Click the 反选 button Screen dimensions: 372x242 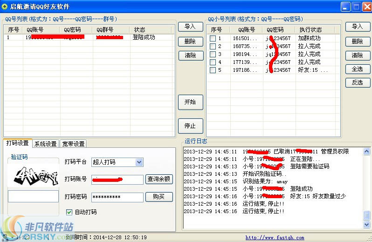coord(358,83)
